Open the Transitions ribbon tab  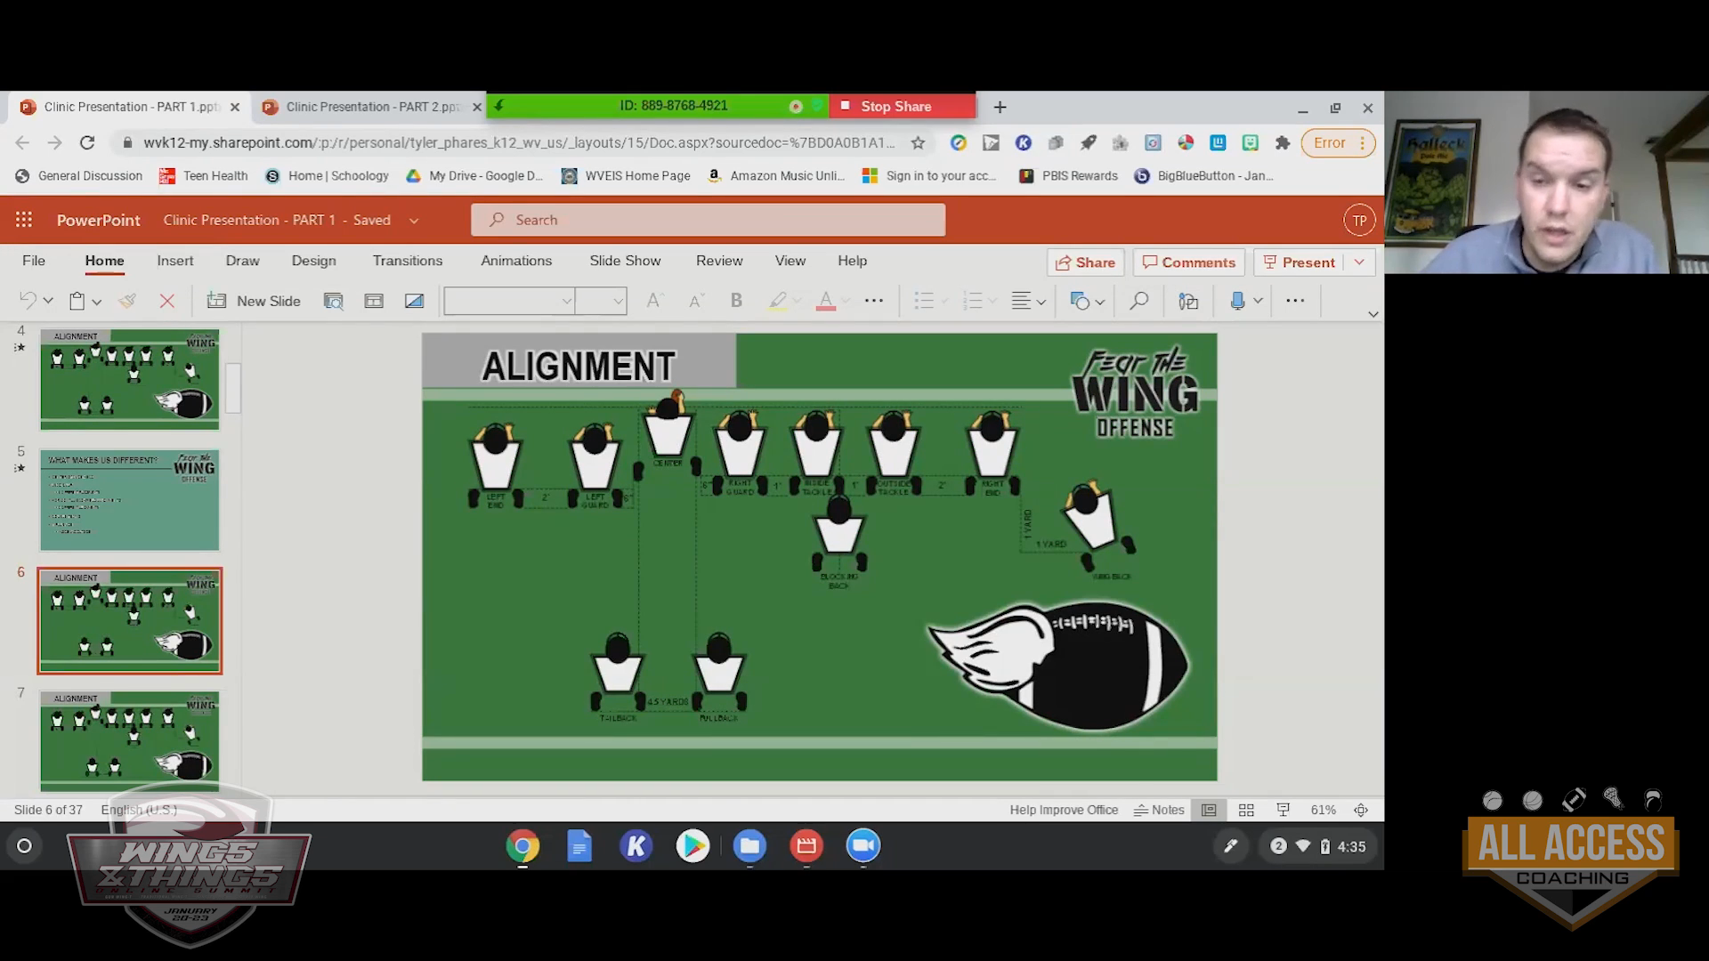coord(407,261)
